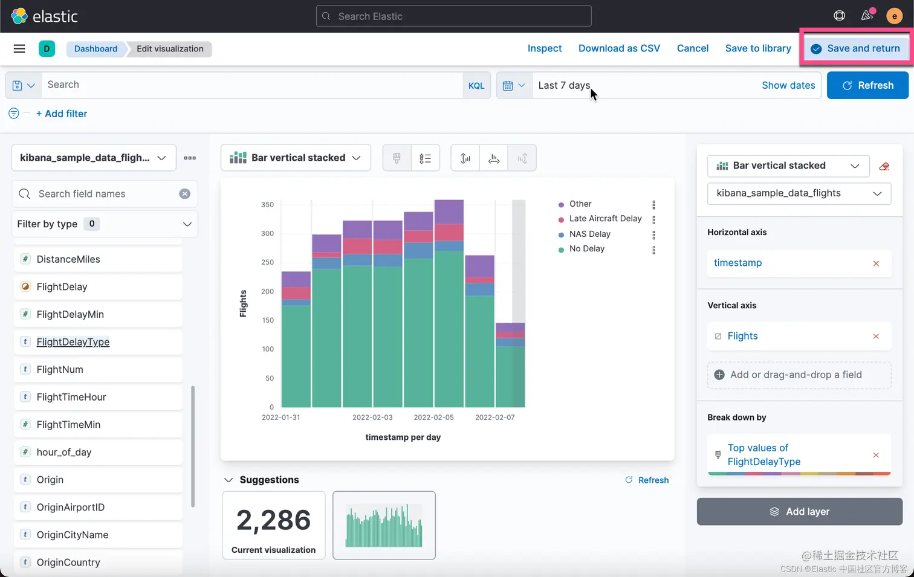Screen dimensions: 914x577
Task: Open the saved query menu
Action: tap(24, 85)
